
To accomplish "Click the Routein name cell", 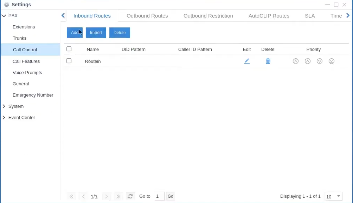I will click(93, 61).
